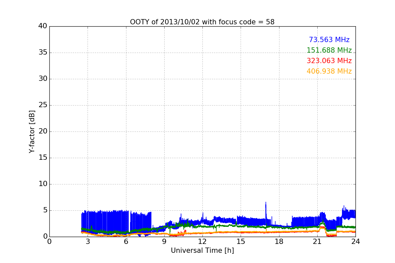This screenshot has height=263, width=395.
Task: Click the x-axis tick label 9
Action: (x=164, y=242)
